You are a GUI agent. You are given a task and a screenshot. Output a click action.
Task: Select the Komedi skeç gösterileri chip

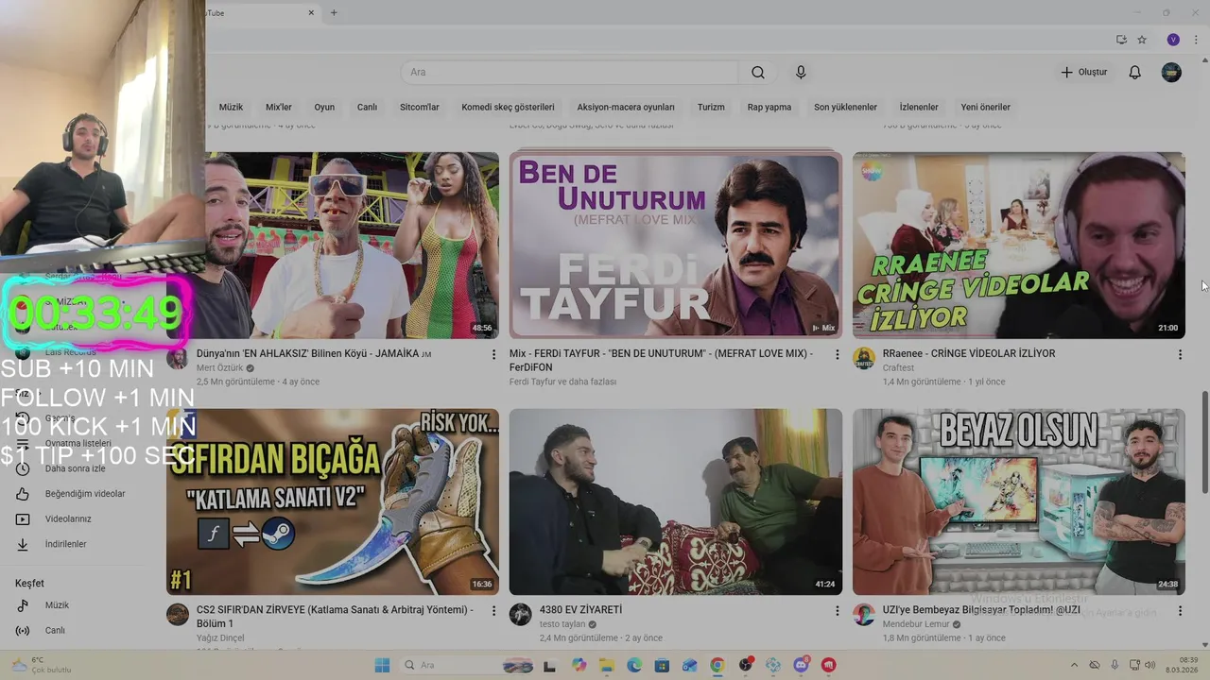click(508, 107)
